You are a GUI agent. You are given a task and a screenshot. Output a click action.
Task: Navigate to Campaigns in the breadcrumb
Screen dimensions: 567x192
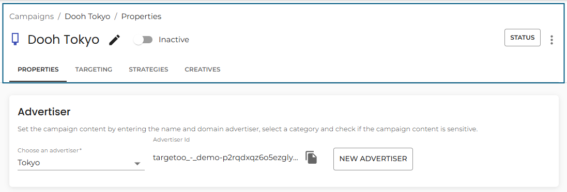point(32,16)
